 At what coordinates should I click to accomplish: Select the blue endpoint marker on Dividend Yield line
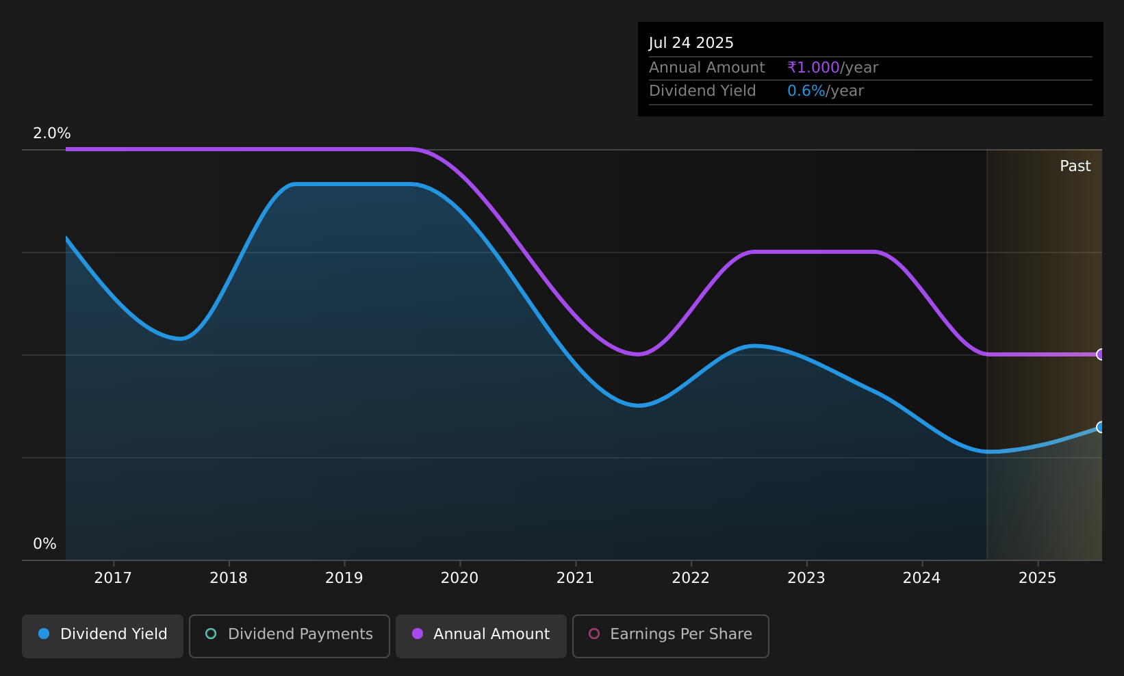[x=1101, y=427]
